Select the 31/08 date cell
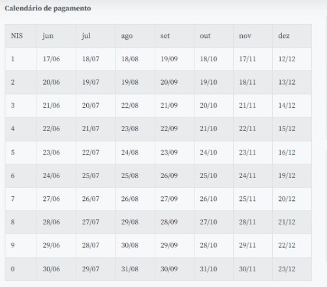The image size is (327, 287). (135, 269)
